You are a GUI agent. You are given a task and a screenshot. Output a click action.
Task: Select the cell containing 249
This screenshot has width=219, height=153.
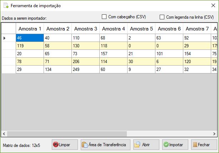coord(85,68)
